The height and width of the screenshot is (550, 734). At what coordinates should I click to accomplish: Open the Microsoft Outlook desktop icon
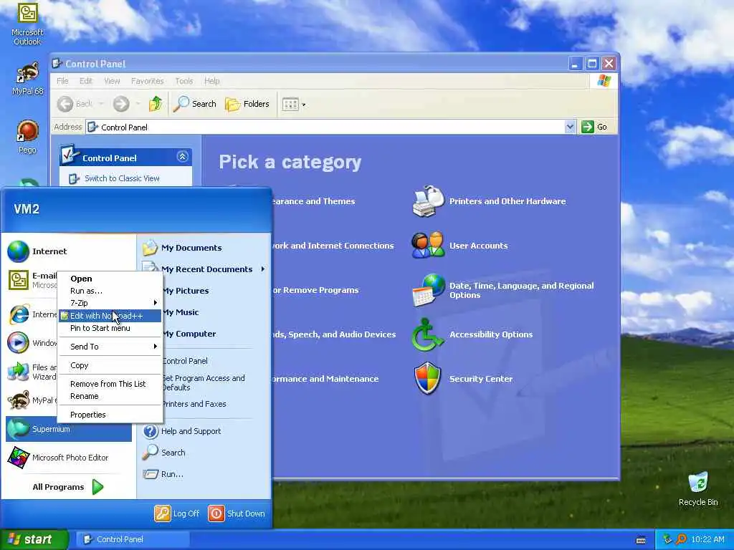[27, 24]
